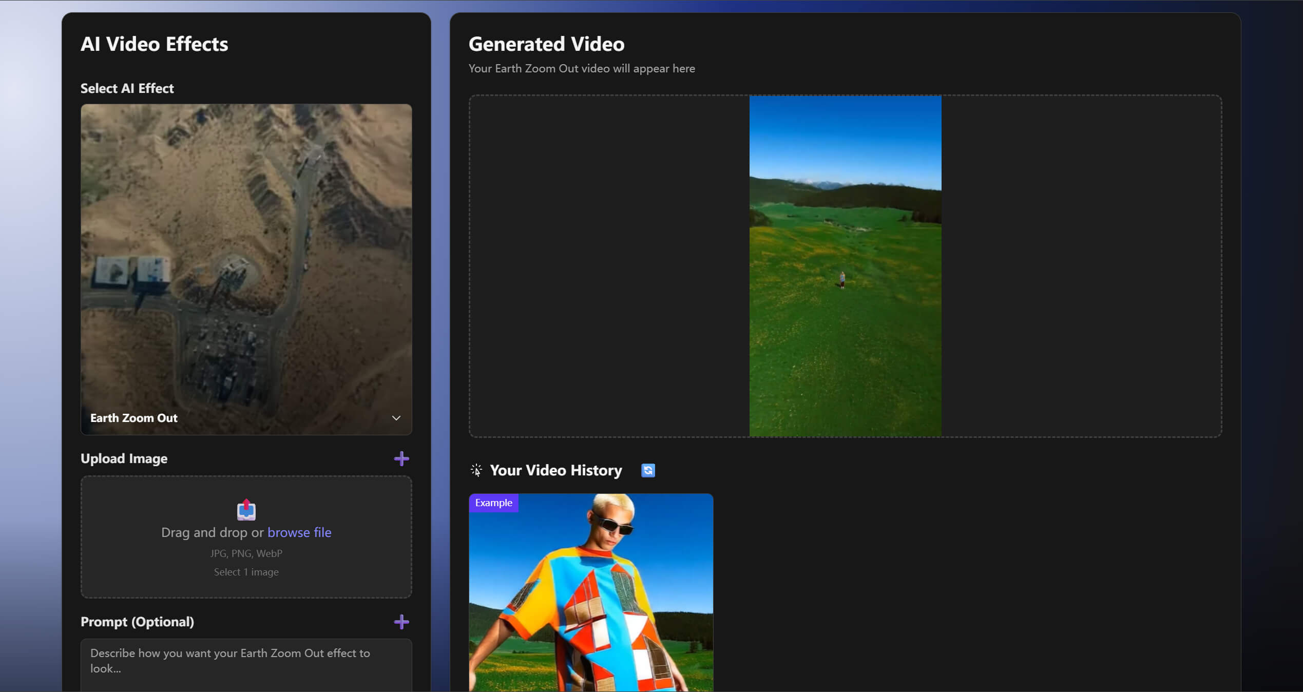Click the clicking-cursor icon before Your Video History
1303x692 pixels.
[x=476, y=470]
